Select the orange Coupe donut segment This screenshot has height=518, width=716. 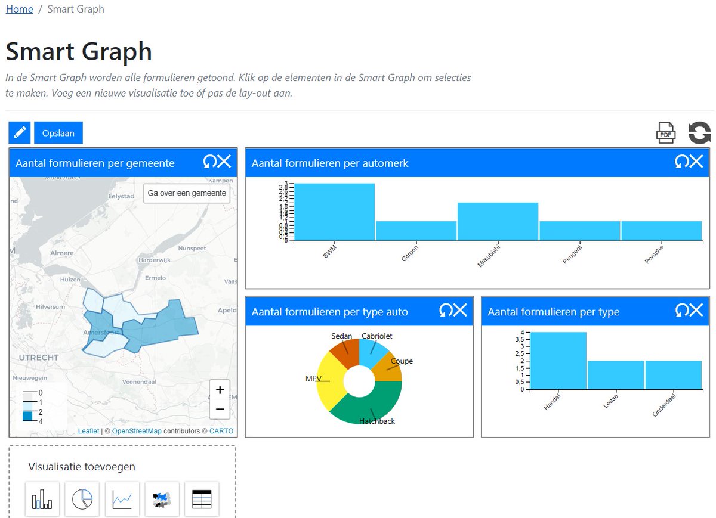click(x=389, y=370)
